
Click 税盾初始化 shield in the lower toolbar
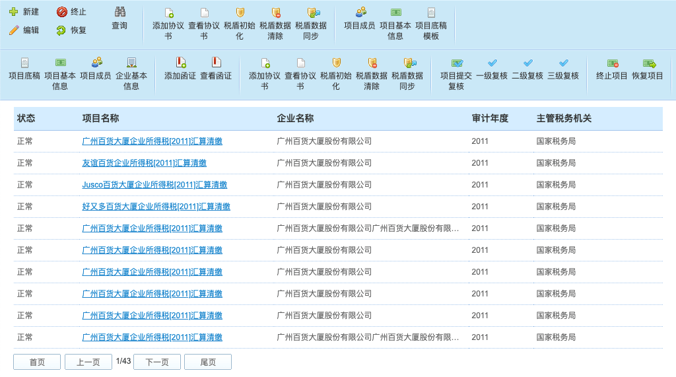[x=336, y=74]
